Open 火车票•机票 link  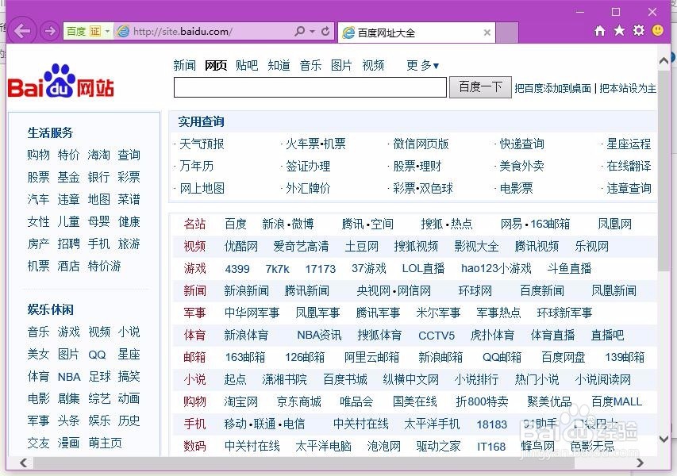coord(316,144)
